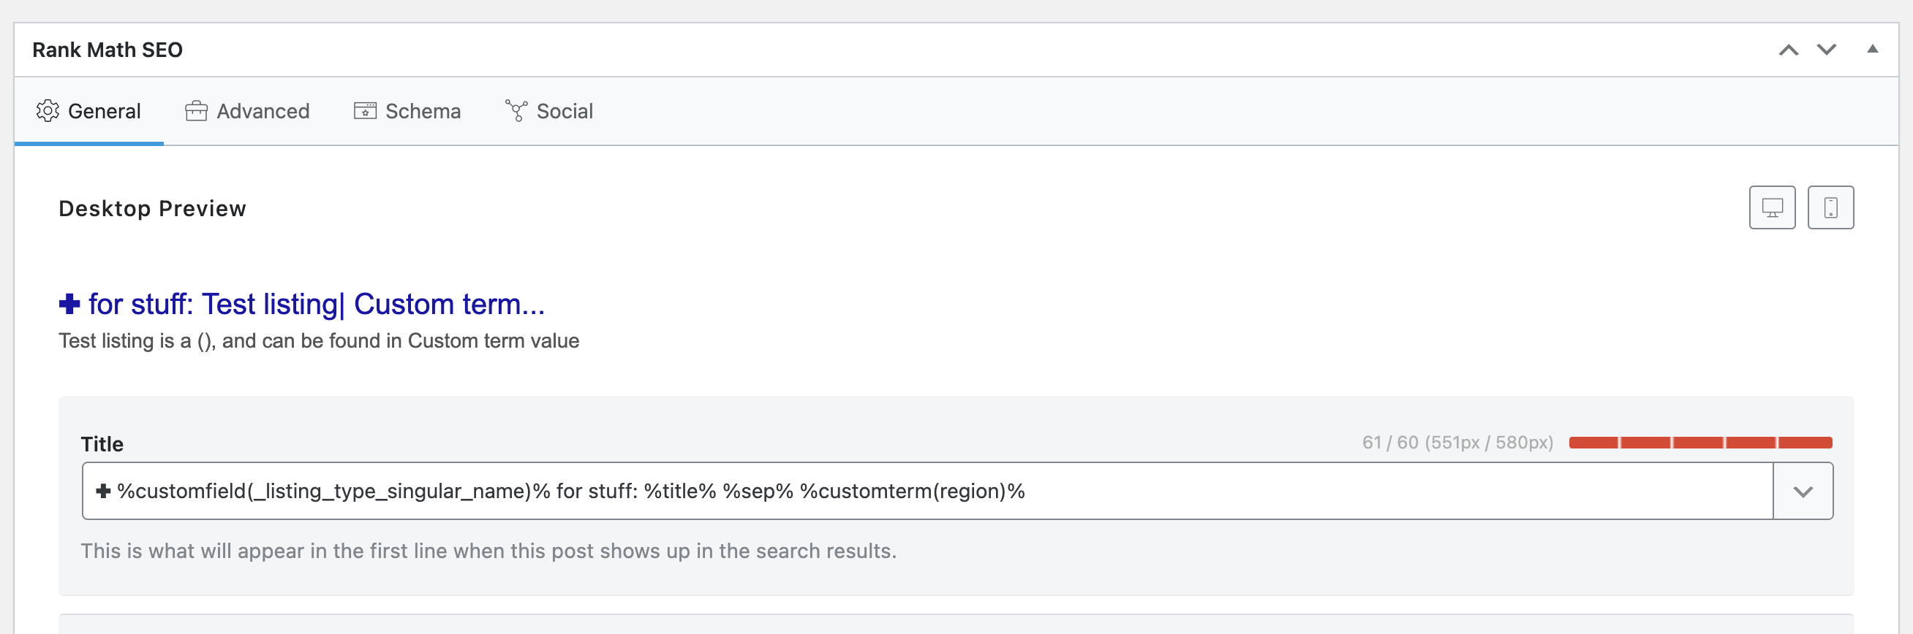Viewport: 1913px width, 634px height.
Task: Open the Advanced tab
Action: [x=247, y=111]
